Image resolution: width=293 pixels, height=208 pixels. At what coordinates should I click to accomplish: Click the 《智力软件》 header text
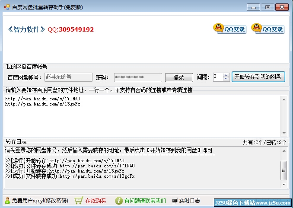[x=26, y=29]
